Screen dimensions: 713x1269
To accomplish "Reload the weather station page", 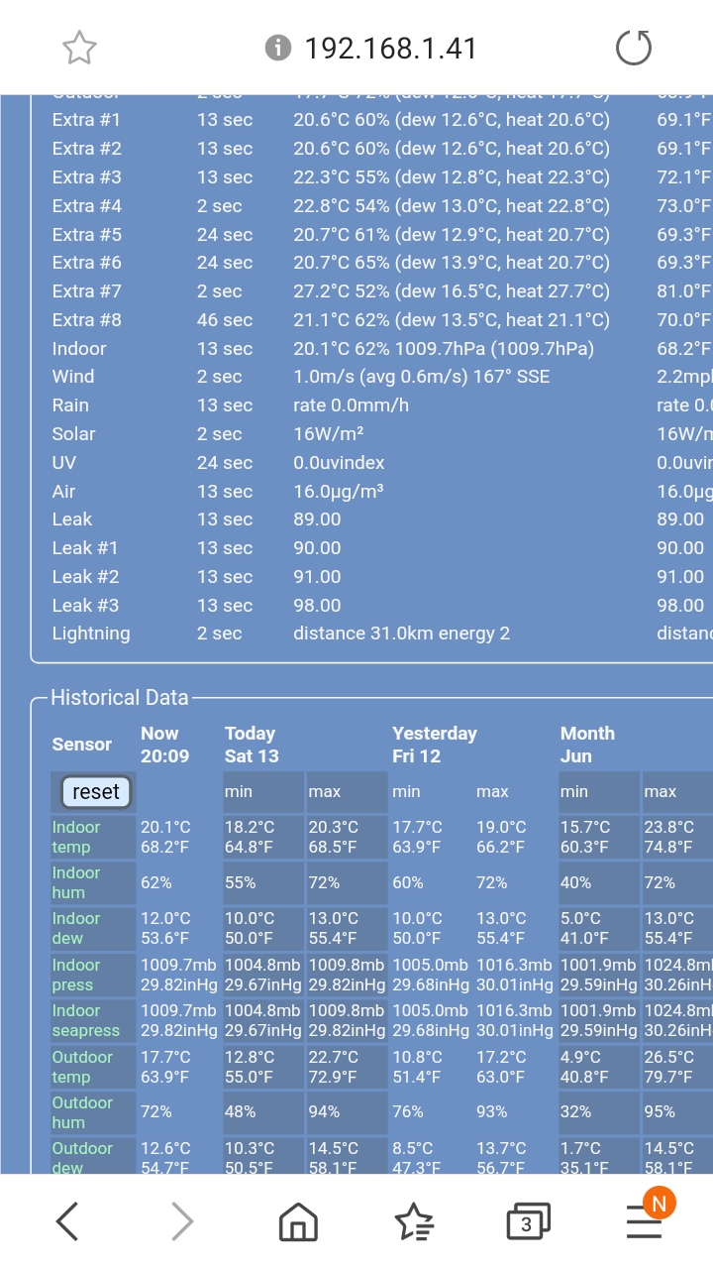I will pos(634,48).
